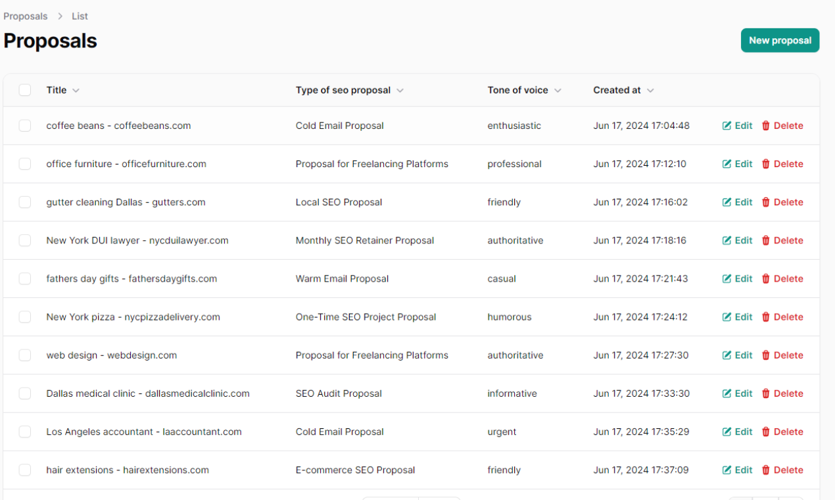Click trash icon for New York DUI lawyer
The height and width of the screenshot is (500, 835).
pos(765,240)
